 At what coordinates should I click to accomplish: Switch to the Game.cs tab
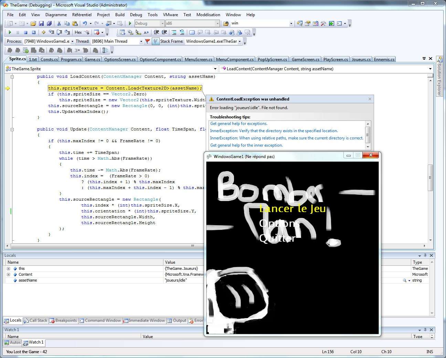coord(92,60)
